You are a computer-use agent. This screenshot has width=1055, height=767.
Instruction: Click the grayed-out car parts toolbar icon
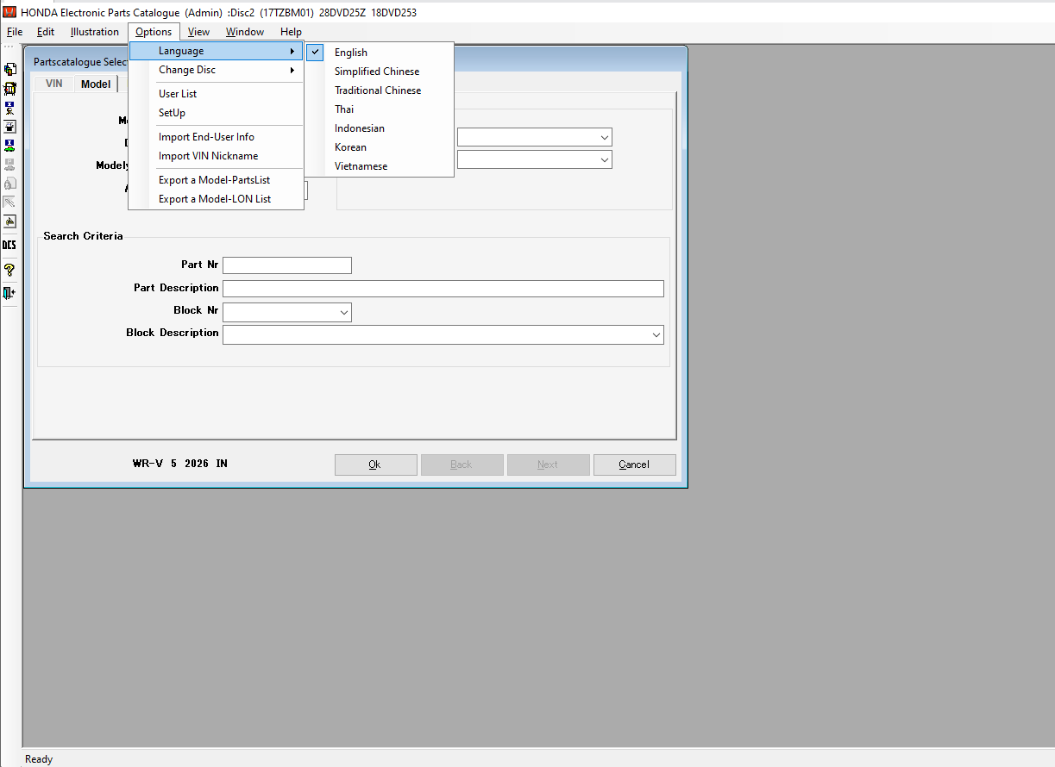[x=9, y=165]
